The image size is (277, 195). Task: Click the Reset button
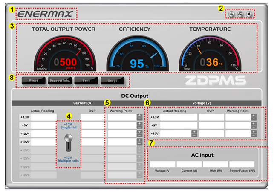33,81
